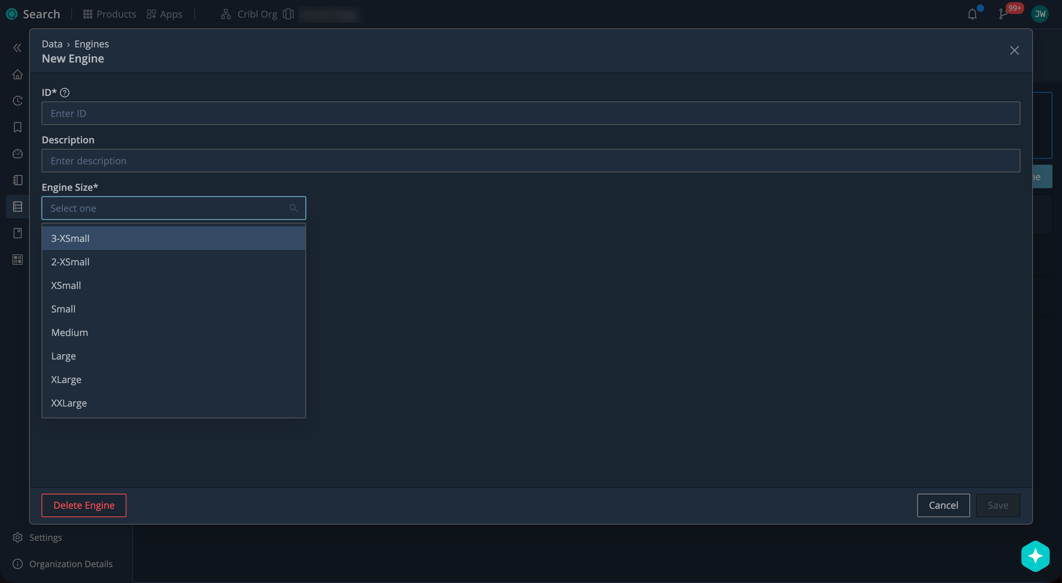
Task: Click the Delete Engine button
Action: [84, 505]
